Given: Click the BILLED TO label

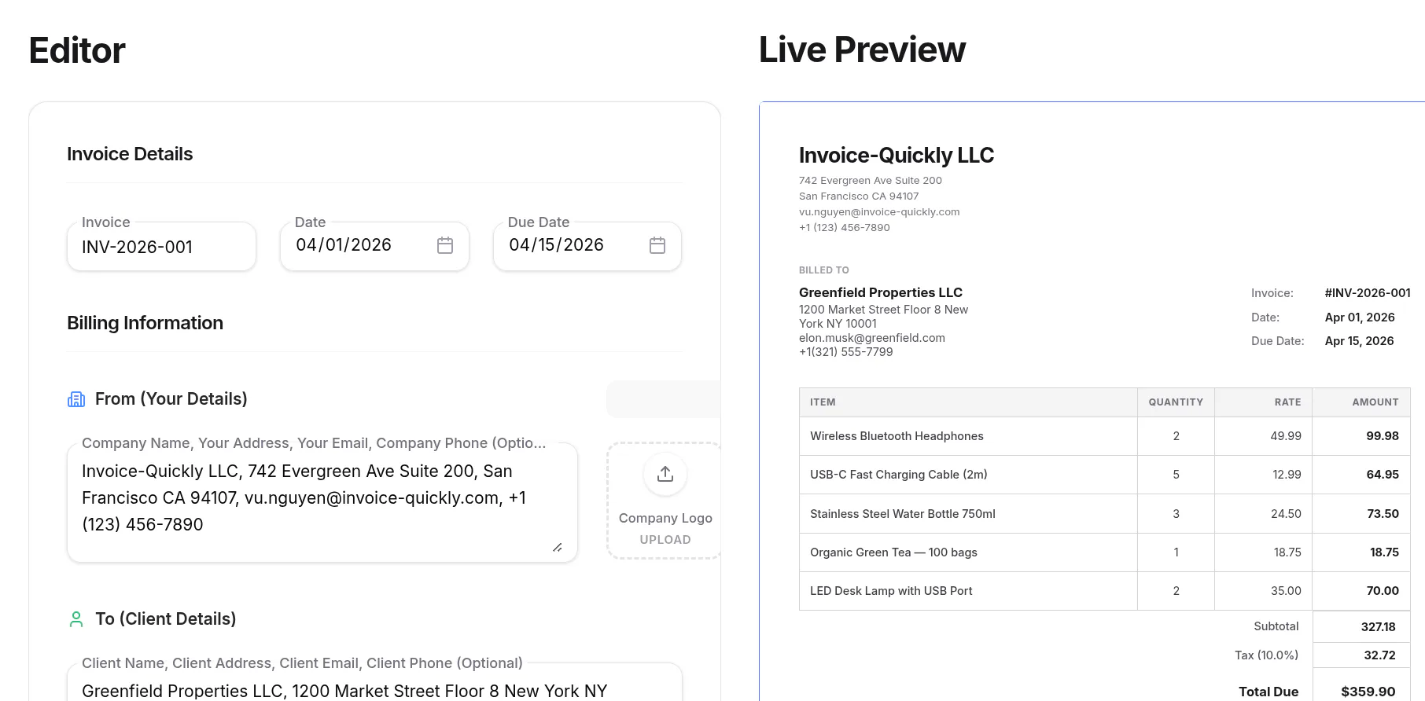Looking at the screenshot, I should (824, 270).
